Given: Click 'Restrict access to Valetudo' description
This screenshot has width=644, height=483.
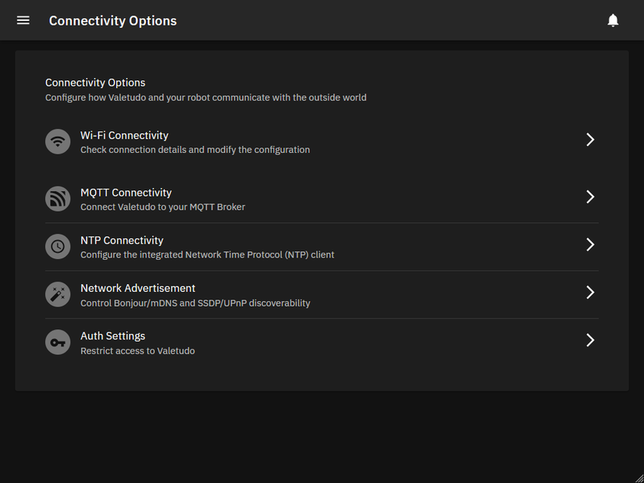Looking at the screenshot, I should click(137, 351).
